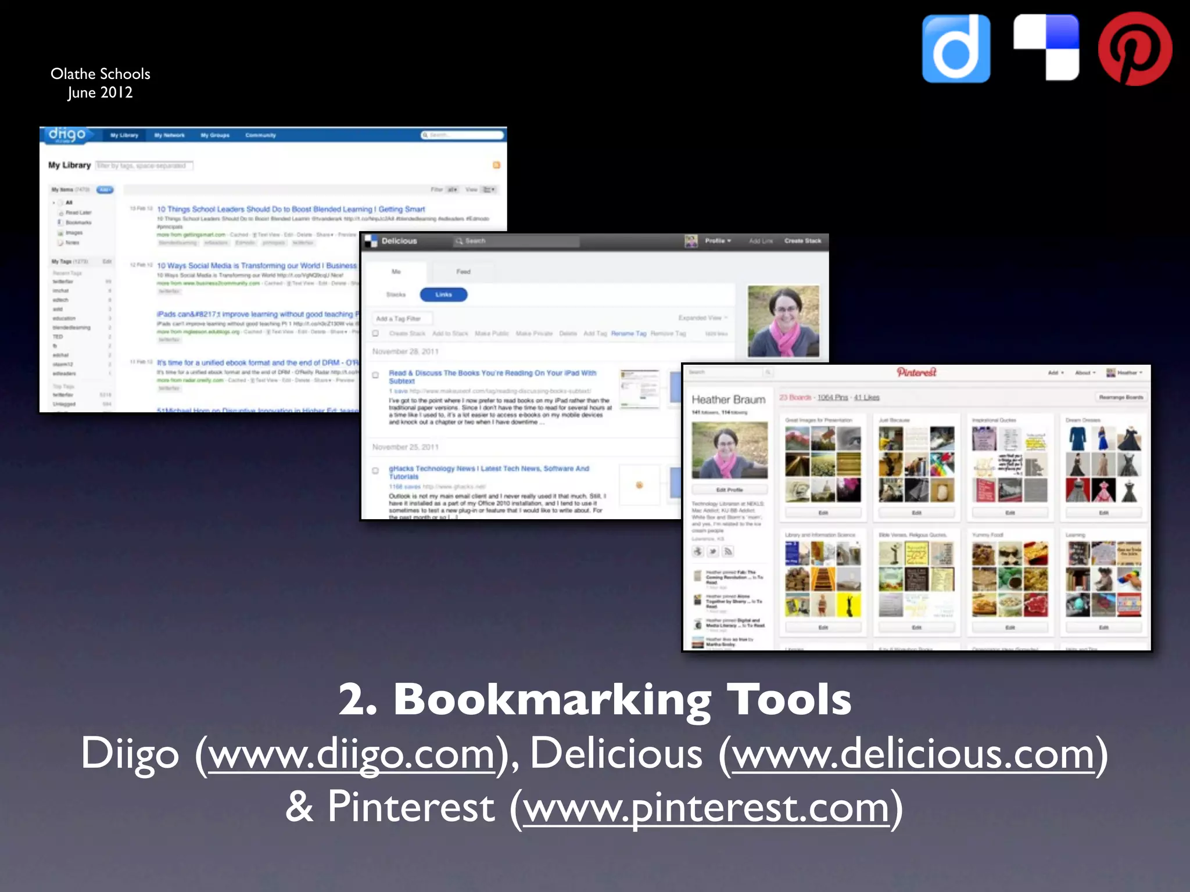Click Edit under Dream Dresses board
Viewport: 1190px width, 892px height.
point(1103,513)
